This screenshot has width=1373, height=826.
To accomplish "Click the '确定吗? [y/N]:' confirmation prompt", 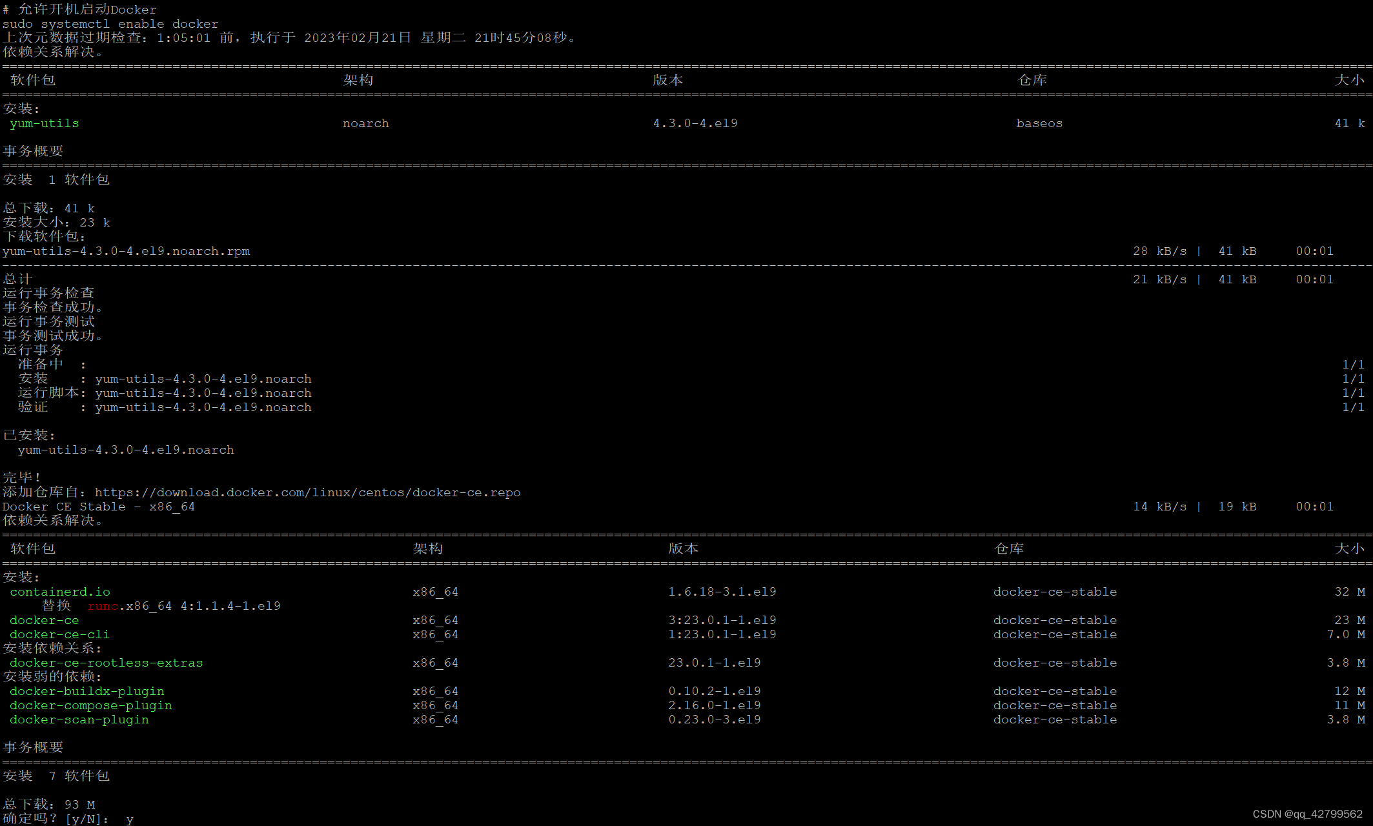I will tap(56, 819).
